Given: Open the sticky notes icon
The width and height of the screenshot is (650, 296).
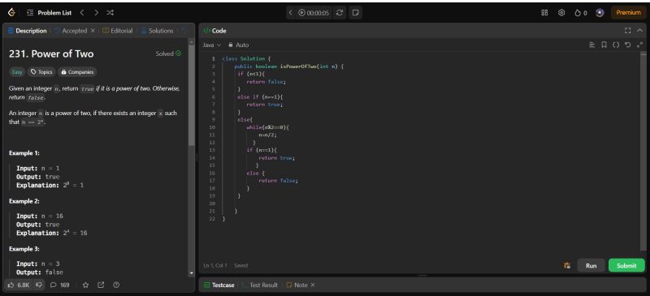Looking at the screenshot, I should pos(355,13).
